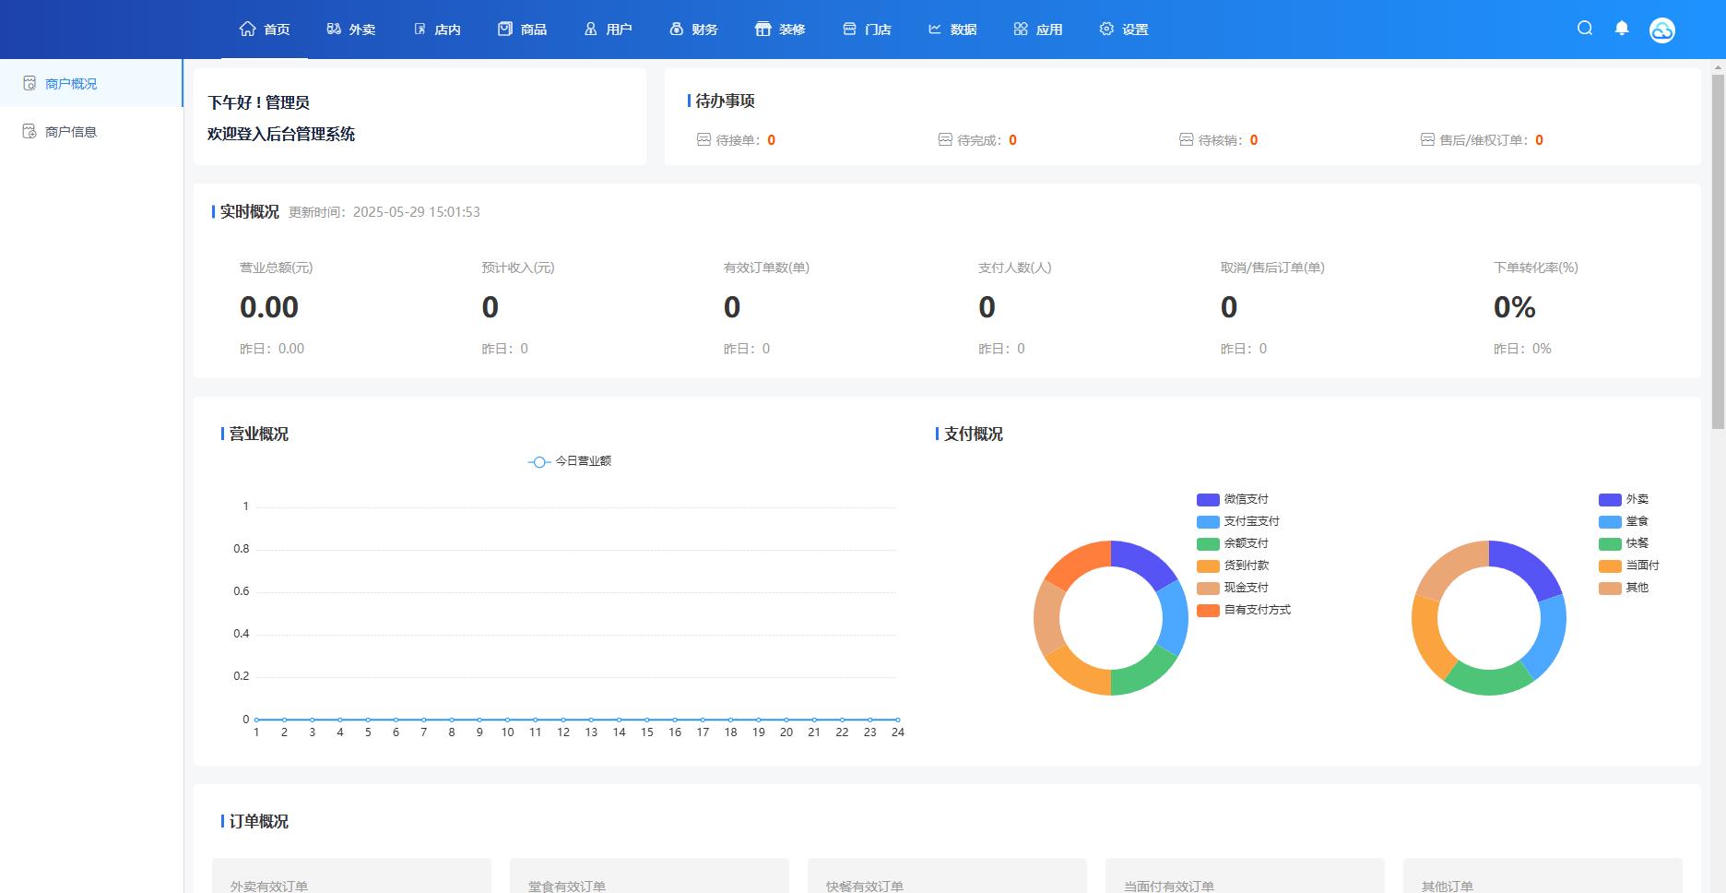The width and height of the screenshot is (1726, 893).
Task: Click the 待接单 order icon
Action: click(x=703, y=140)
